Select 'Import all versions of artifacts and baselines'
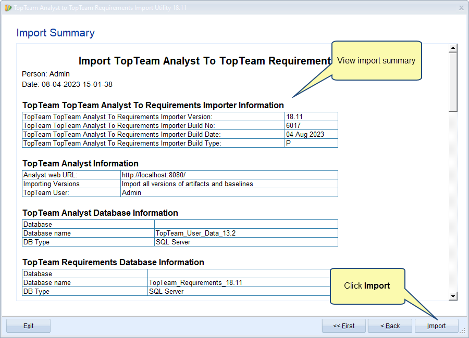469x338 pixels. 187,184
